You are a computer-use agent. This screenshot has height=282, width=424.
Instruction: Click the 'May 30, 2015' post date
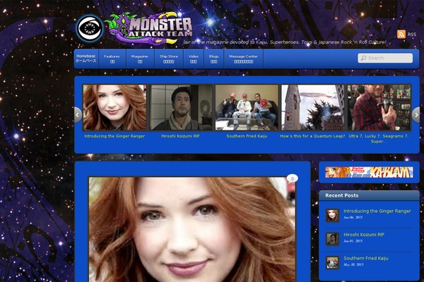coord(353,265)
